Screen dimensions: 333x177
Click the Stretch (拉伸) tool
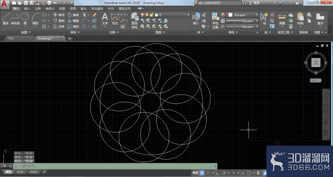click(59, 27)
